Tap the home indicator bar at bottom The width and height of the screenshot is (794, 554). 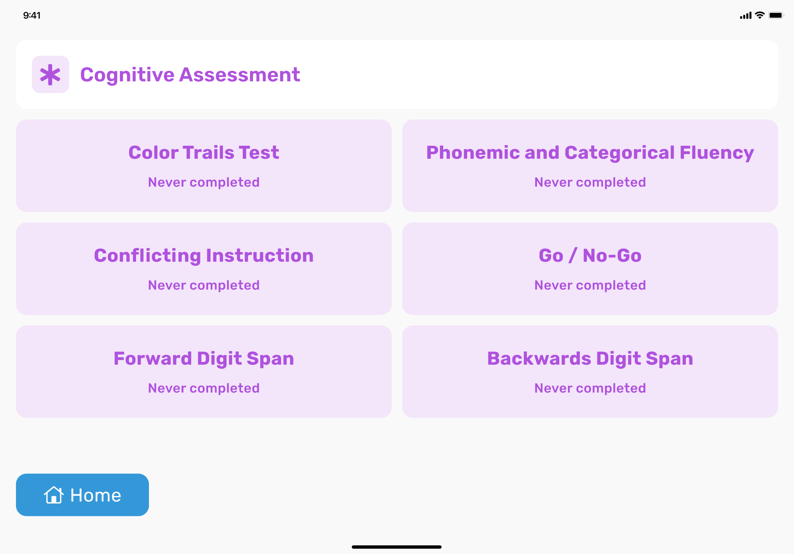click(x=396, y=547)
